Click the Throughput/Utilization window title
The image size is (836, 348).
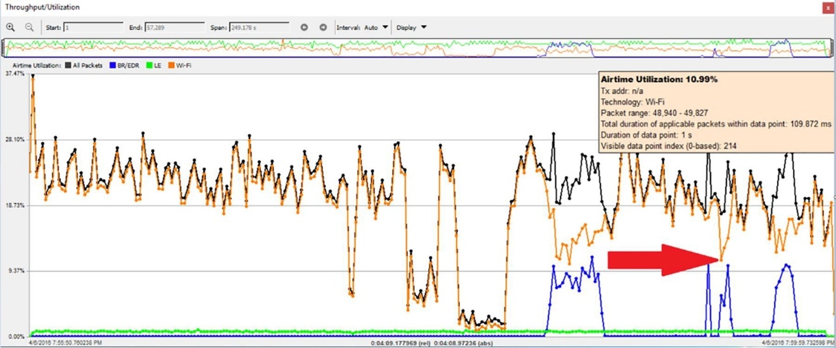click(42, 8)
